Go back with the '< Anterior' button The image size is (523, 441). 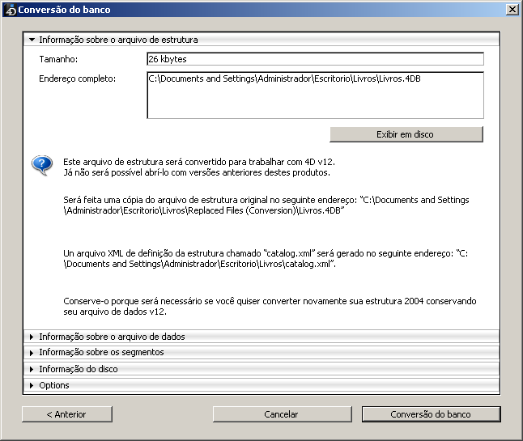pyautogui.click(x=66, y=413)
